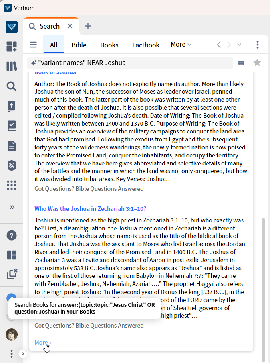Add a new tab with plus button
This screenshot has height=363, width=270.
(x=88, y=26)
